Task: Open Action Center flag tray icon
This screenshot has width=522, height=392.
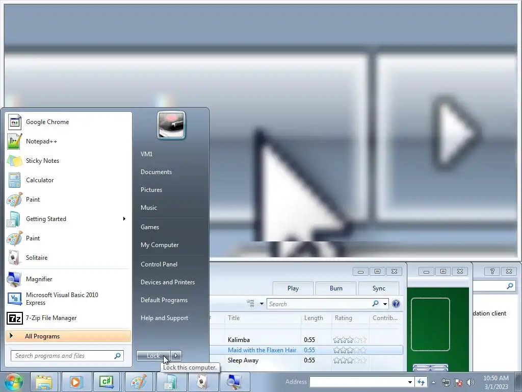Action: point(458,382)
